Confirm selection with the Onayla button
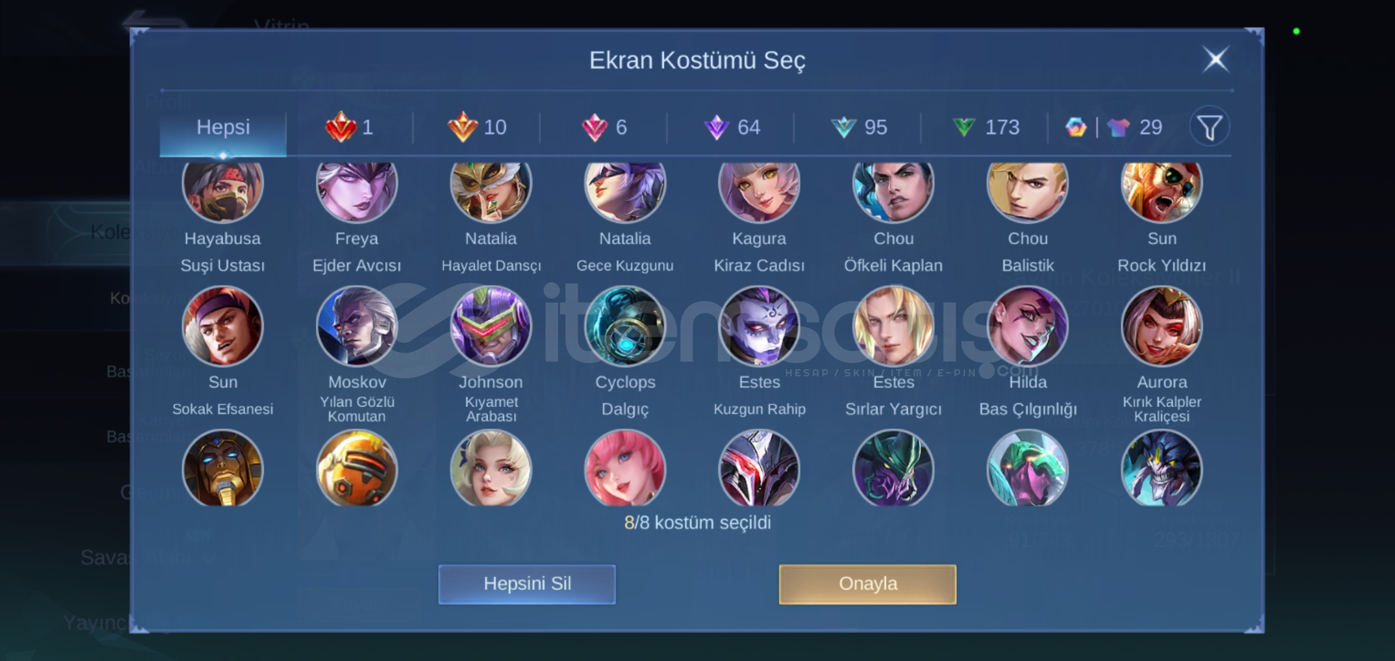The width and height of the screenshot is (1395, 661). pyautogui.click(x=868, y=584)
